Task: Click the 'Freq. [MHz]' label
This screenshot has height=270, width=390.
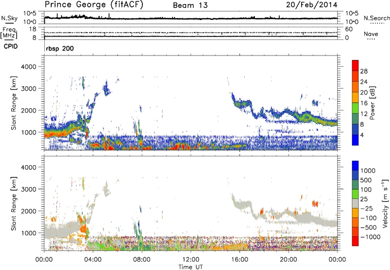Action: click(9, 33)
